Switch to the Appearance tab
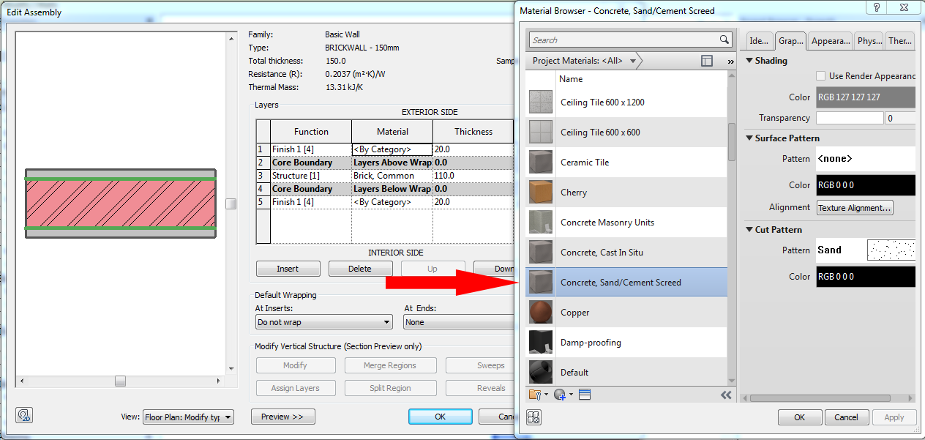 coord(829,40)
